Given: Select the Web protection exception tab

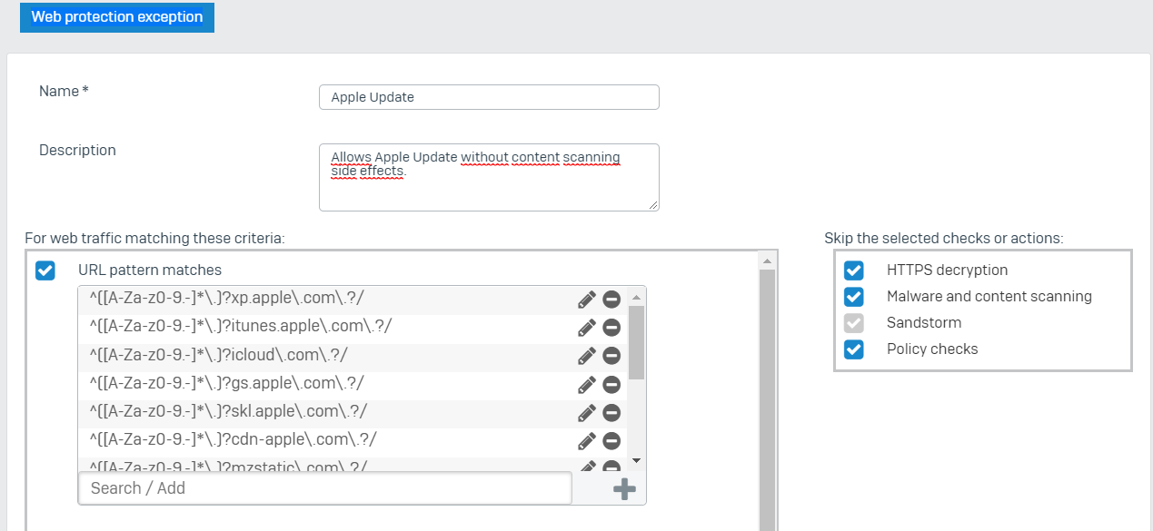Looking at the screenshot, I should (x=117, y=17).
